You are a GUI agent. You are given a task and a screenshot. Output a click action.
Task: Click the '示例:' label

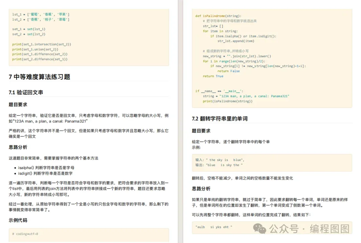196,147
